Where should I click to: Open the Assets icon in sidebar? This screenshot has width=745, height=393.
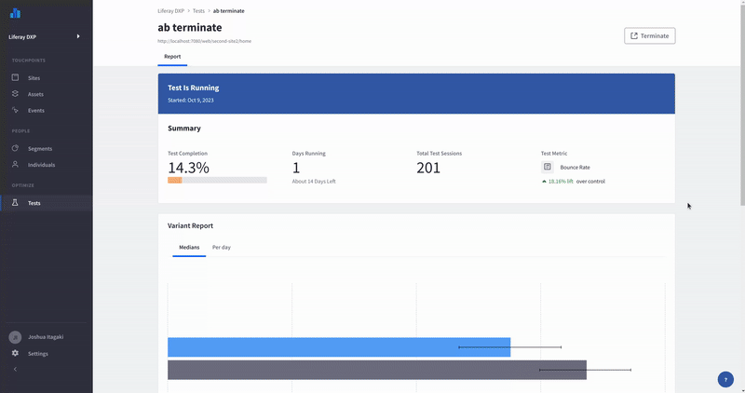pos(15,94)
